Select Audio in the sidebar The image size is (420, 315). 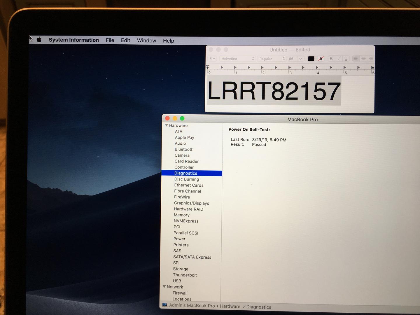click(x=180, y=143)
